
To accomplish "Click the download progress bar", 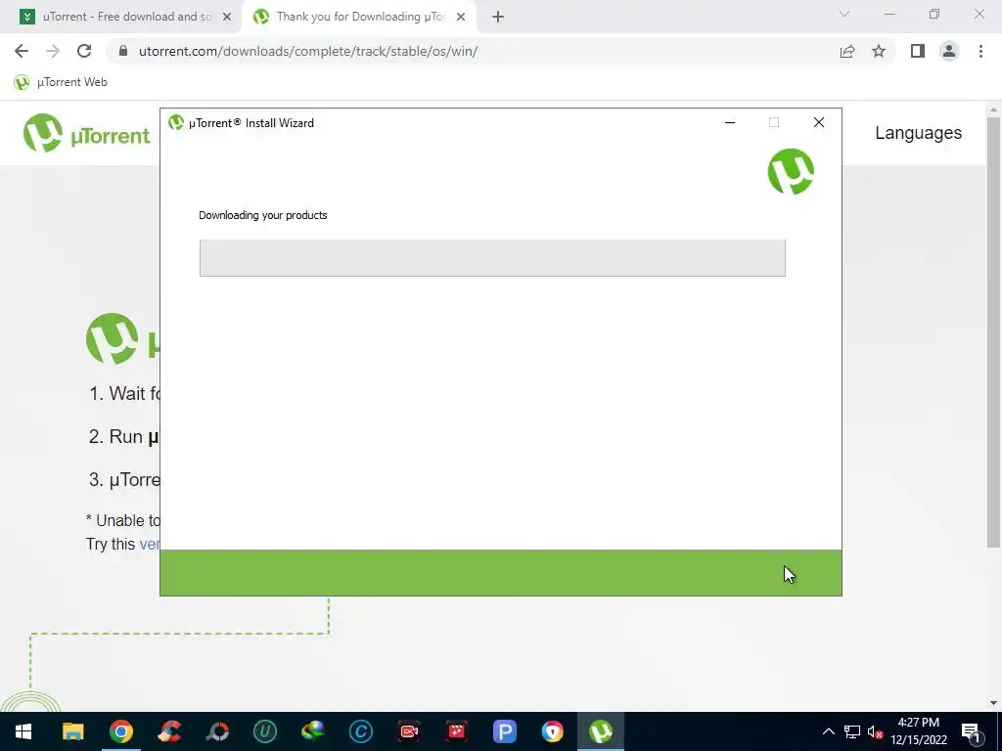I will pyautogui.click(x=492, y=258).
